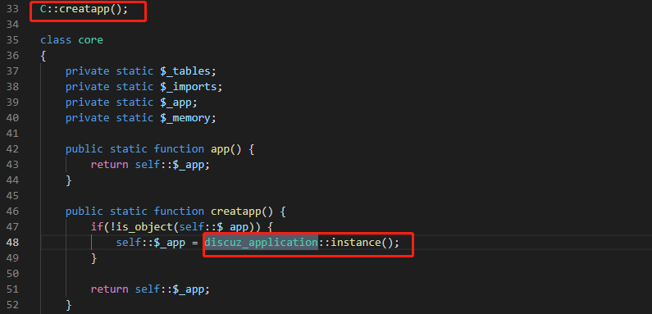Click the function name 'app' on line 42
652x314 pixels.
[220, 149]
